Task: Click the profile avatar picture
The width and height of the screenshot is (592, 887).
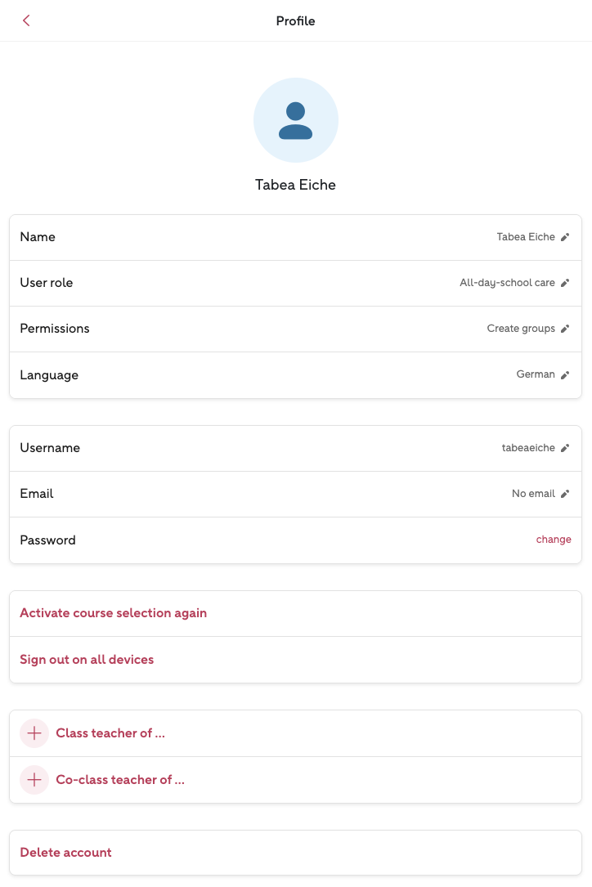Action: pos(296,120)
